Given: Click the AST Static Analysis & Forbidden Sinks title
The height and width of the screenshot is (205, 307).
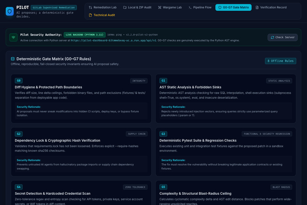Looking at the screenshot, I should click(190, 87).
